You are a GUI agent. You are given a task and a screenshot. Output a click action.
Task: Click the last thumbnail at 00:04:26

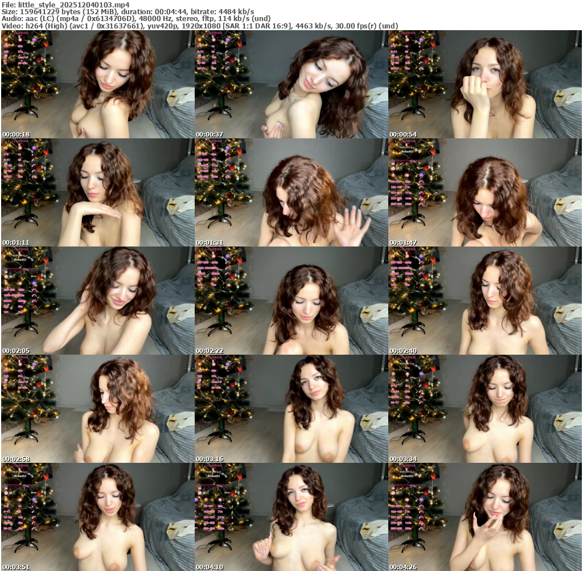[x=485, y=517]
